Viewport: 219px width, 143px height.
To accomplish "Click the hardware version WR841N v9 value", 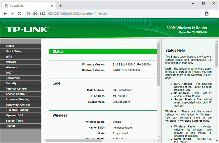I will (126, 70).
